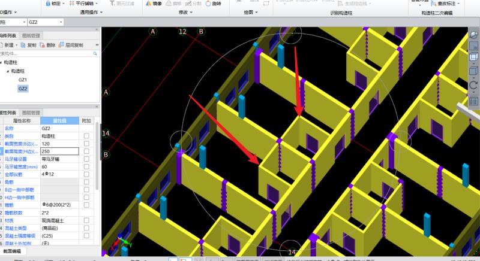Click the 属性名称 column header
Screen dimensions: 480x261
point(22,120)
